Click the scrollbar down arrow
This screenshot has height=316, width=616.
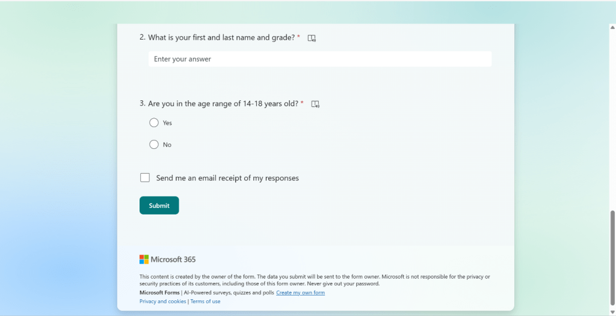(612, 312)
